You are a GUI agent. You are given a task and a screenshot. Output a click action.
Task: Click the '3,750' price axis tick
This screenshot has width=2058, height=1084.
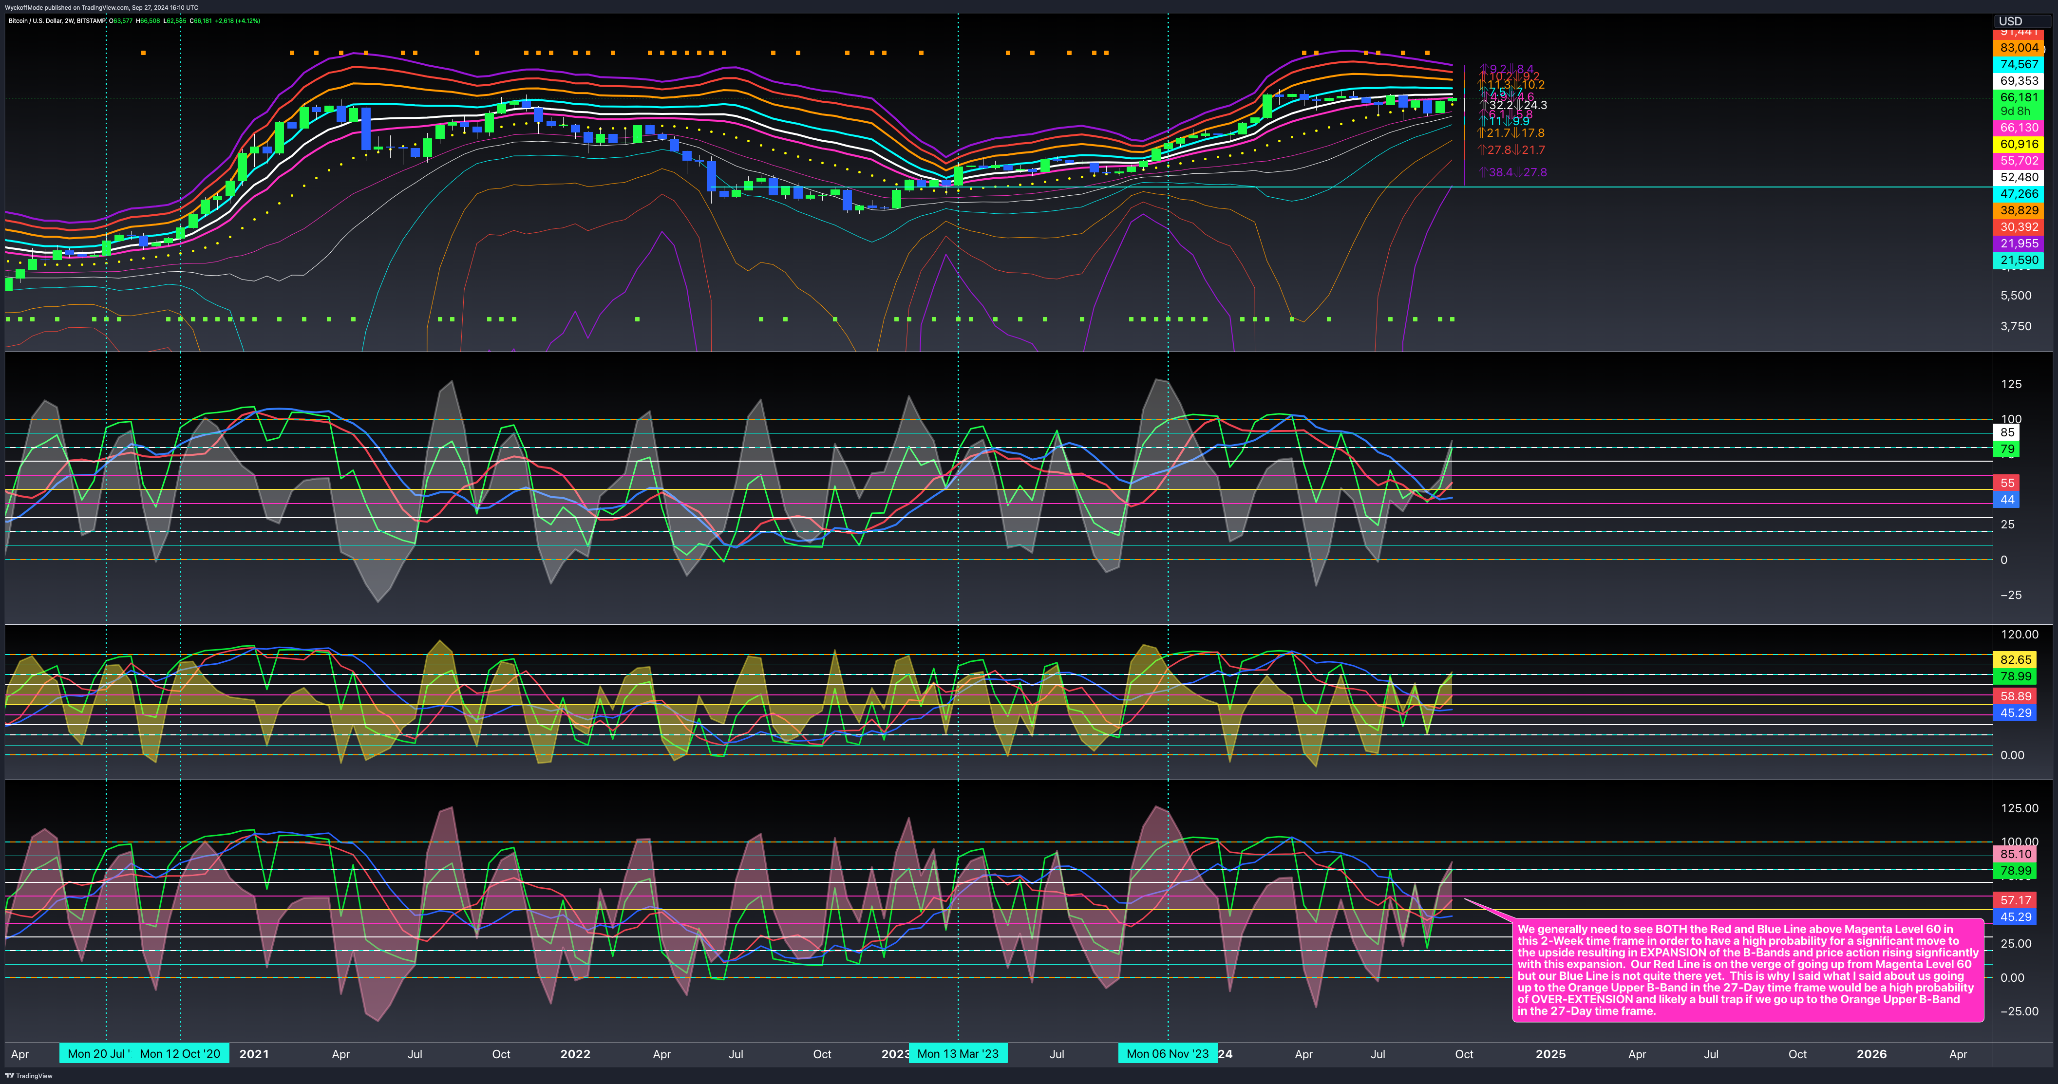tap(2016, 326)
